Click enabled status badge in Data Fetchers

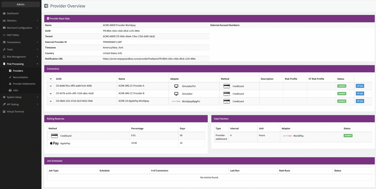(348, 136)
